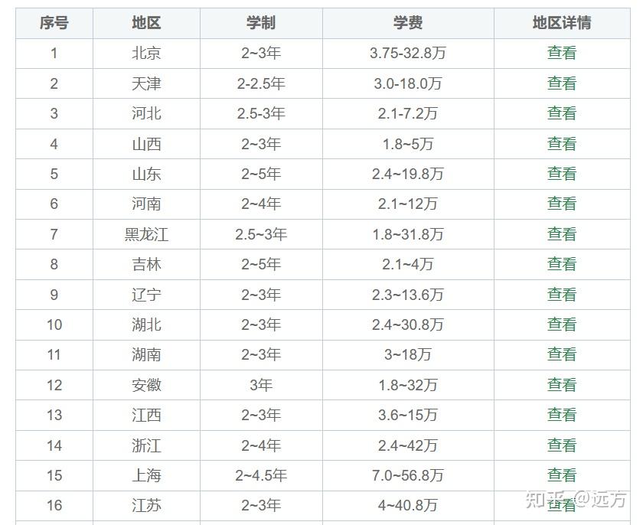View details for 安徽
The image size is (643, 525).
[x=561, y=385]
